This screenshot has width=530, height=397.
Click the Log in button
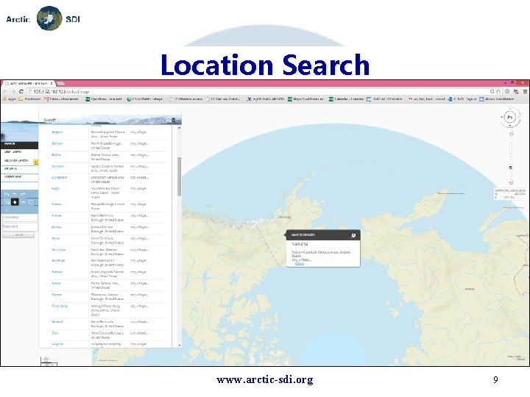[x=18, y=235]
